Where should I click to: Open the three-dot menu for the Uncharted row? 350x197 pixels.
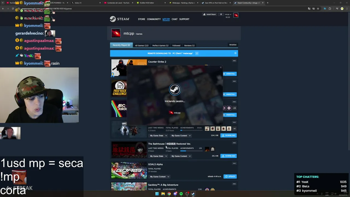click(234, 122)
